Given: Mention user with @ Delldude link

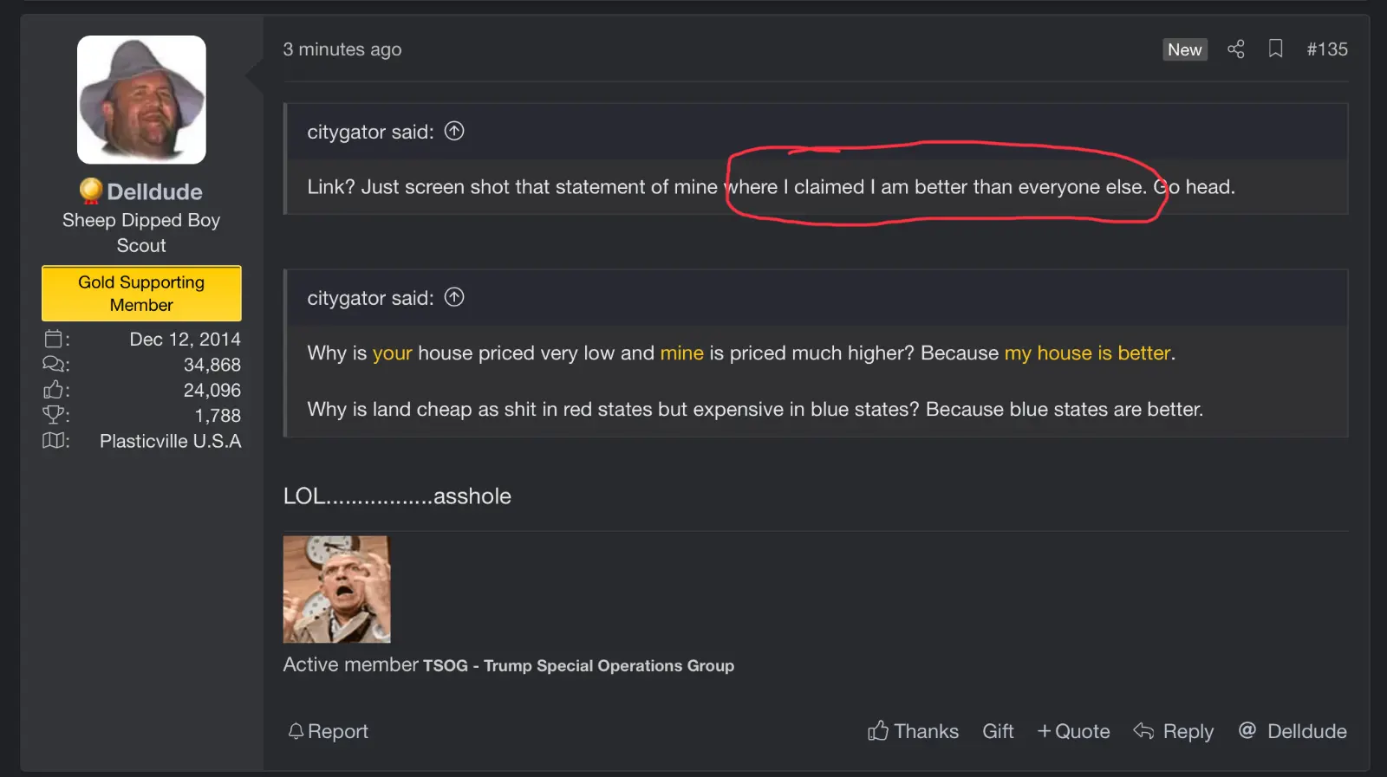Looking at the screenshot, I should [x=1293, y=731].
